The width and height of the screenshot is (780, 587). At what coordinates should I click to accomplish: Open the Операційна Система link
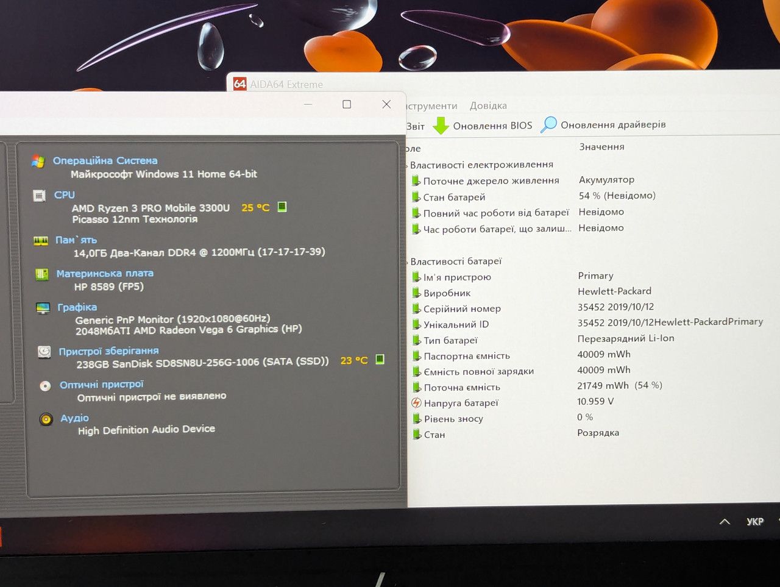click(x=105, y=160)
